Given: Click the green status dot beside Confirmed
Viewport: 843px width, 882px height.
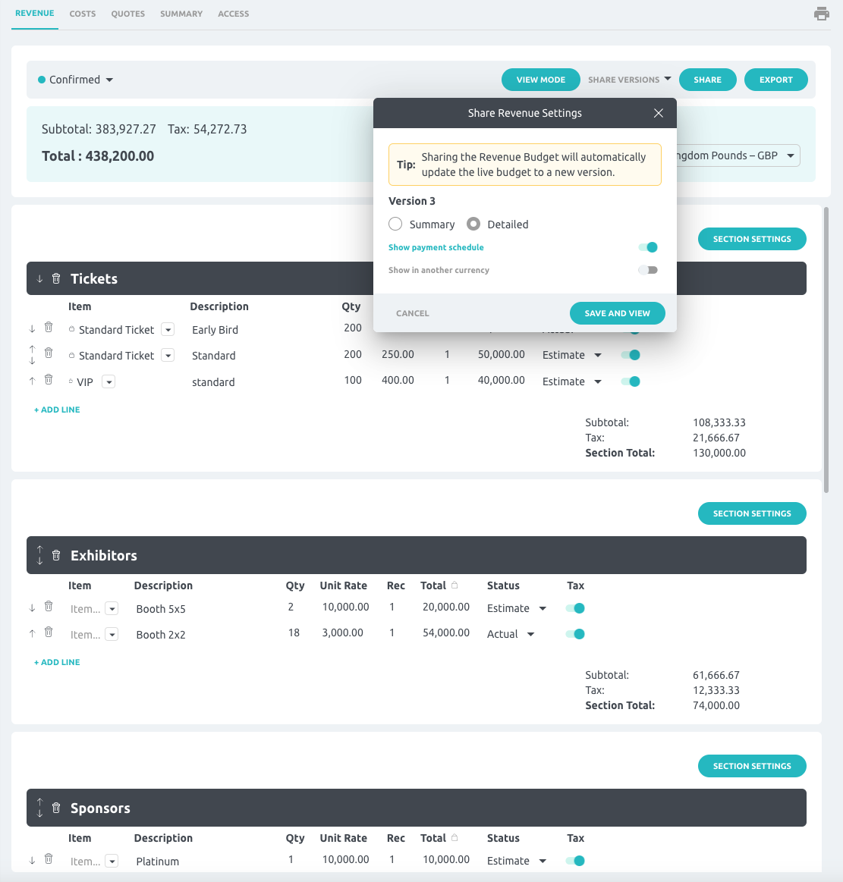Looking at the screenshot, I should (x=39, y=79).
